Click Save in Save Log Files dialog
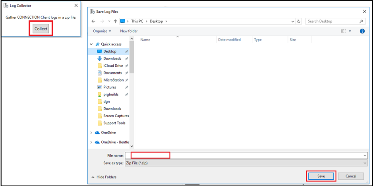Screen dimensions: 373x186 click(x=321, y=176)
